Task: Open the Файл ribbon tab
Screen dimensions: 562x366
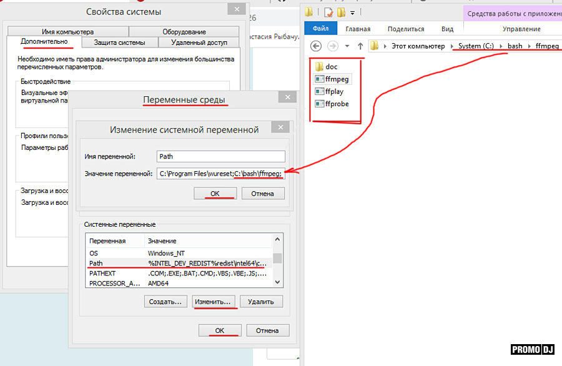Action: [x=320, y=29]
